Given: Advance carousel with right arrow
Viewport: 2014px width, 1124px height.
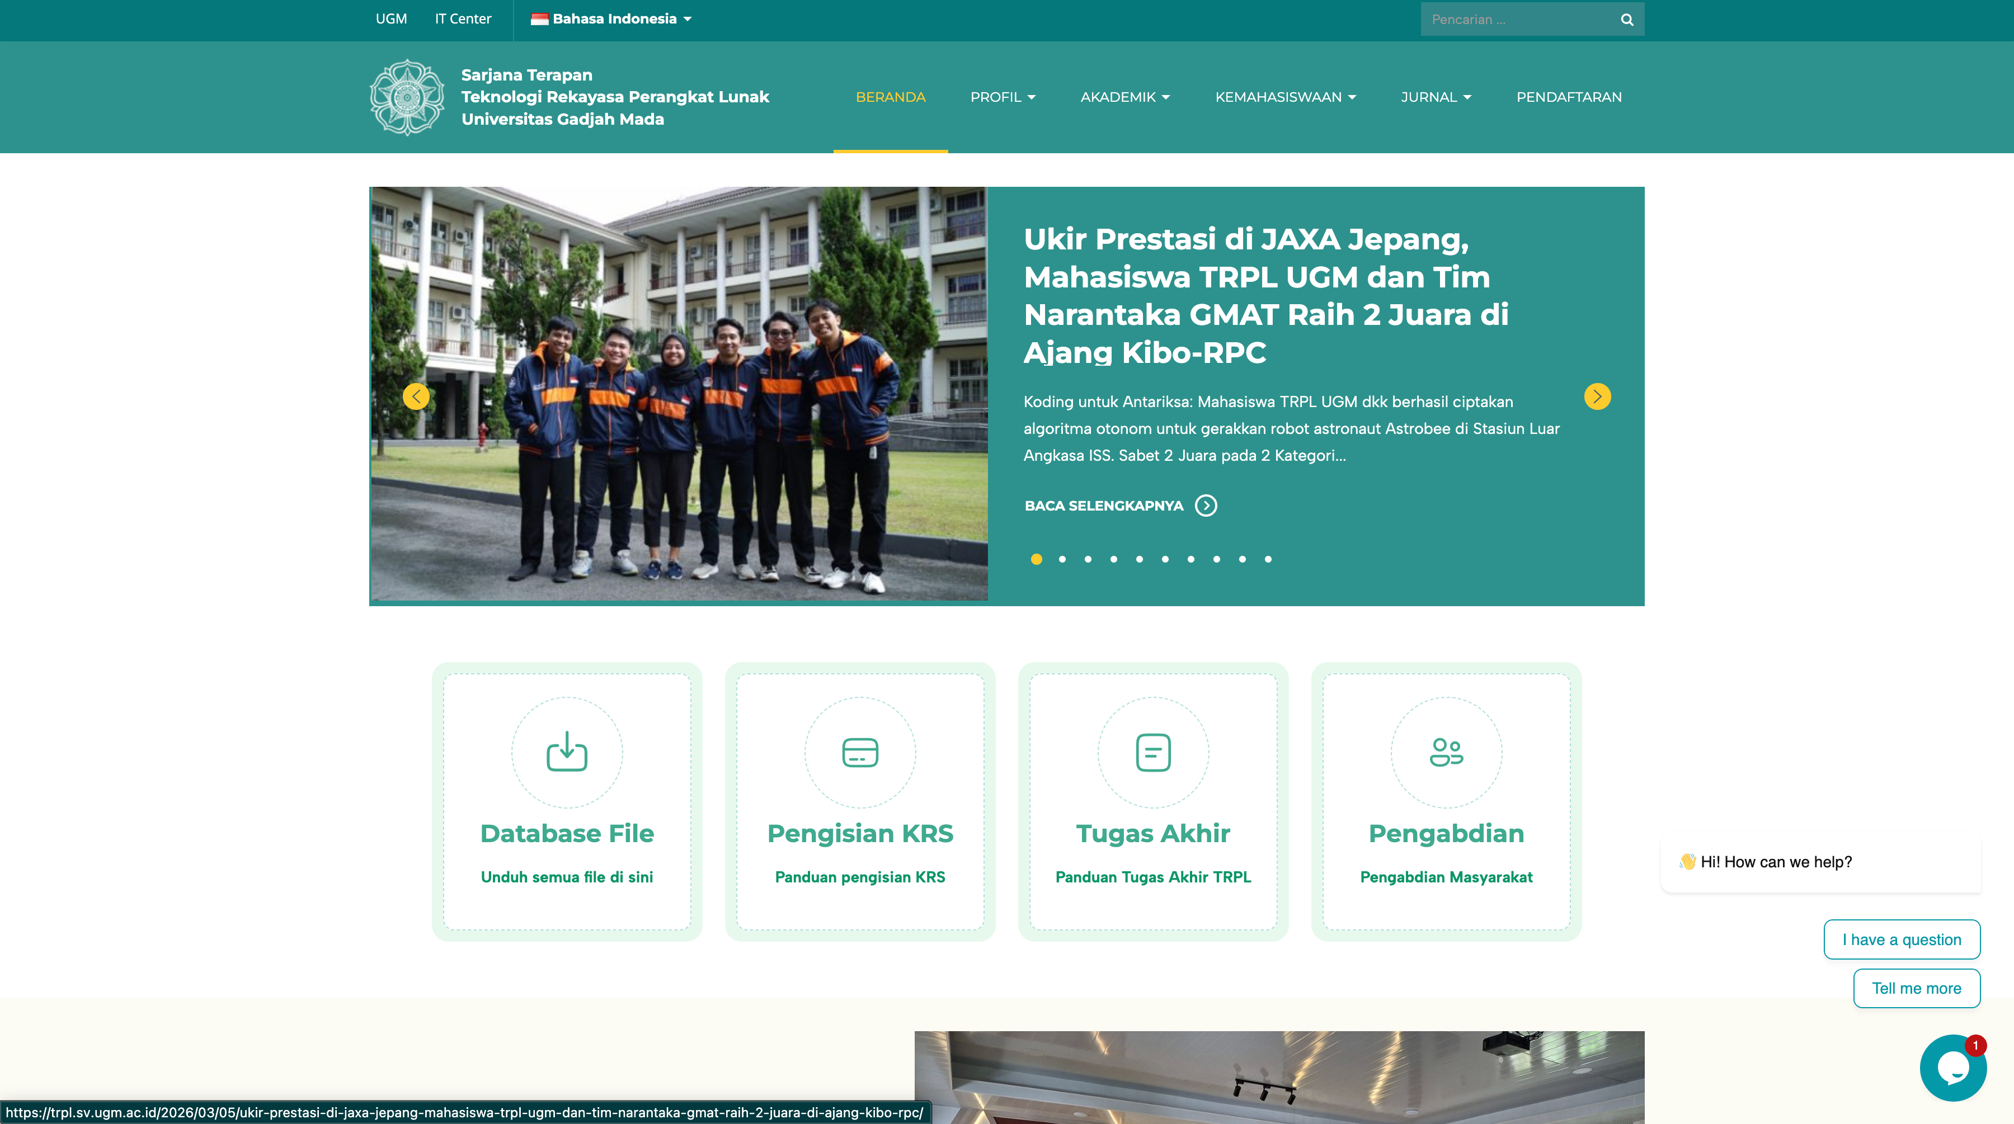Looking at the screenshot, I should (1597, 397).
